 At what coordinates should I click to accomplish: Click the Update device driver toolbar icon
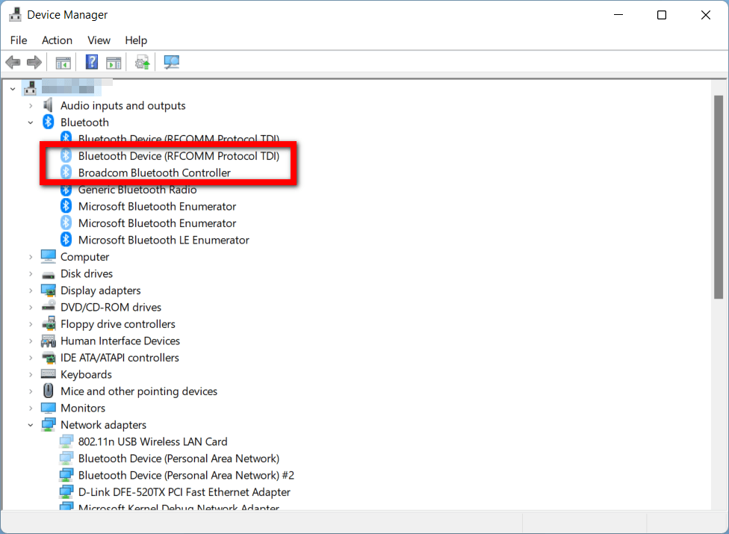142,63
